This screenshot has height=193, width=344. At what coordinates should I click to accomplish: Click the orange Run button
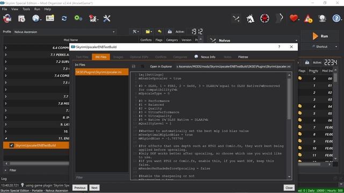321,36
